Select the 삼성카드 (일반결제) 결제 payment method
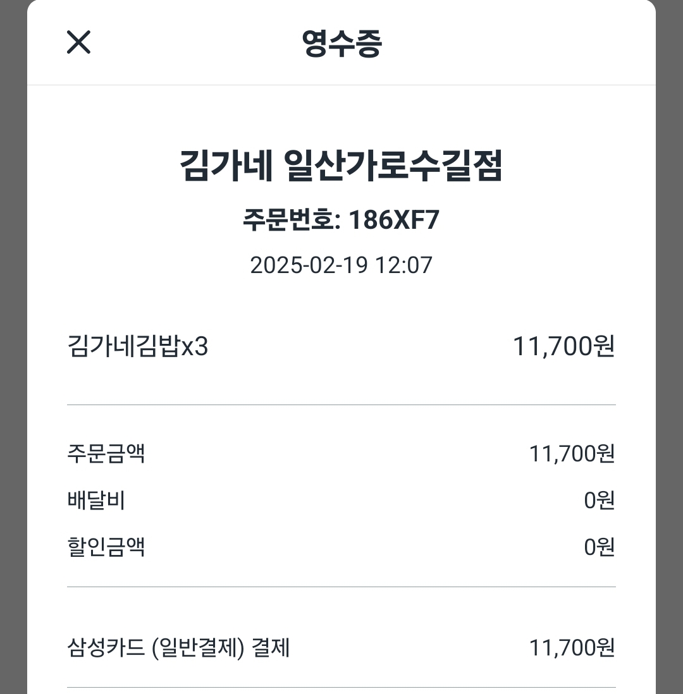 coord(178,648)
